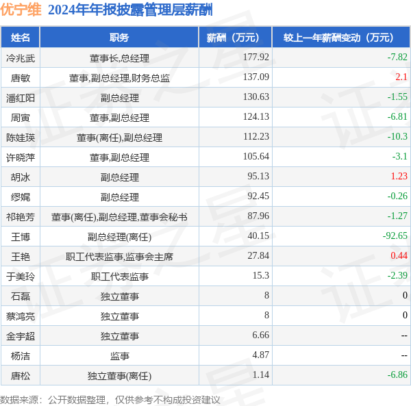Select the name cell 胡冰
The height and width of the screenshot is (406, 411).
pyautogui.click(x=20, y=177)
